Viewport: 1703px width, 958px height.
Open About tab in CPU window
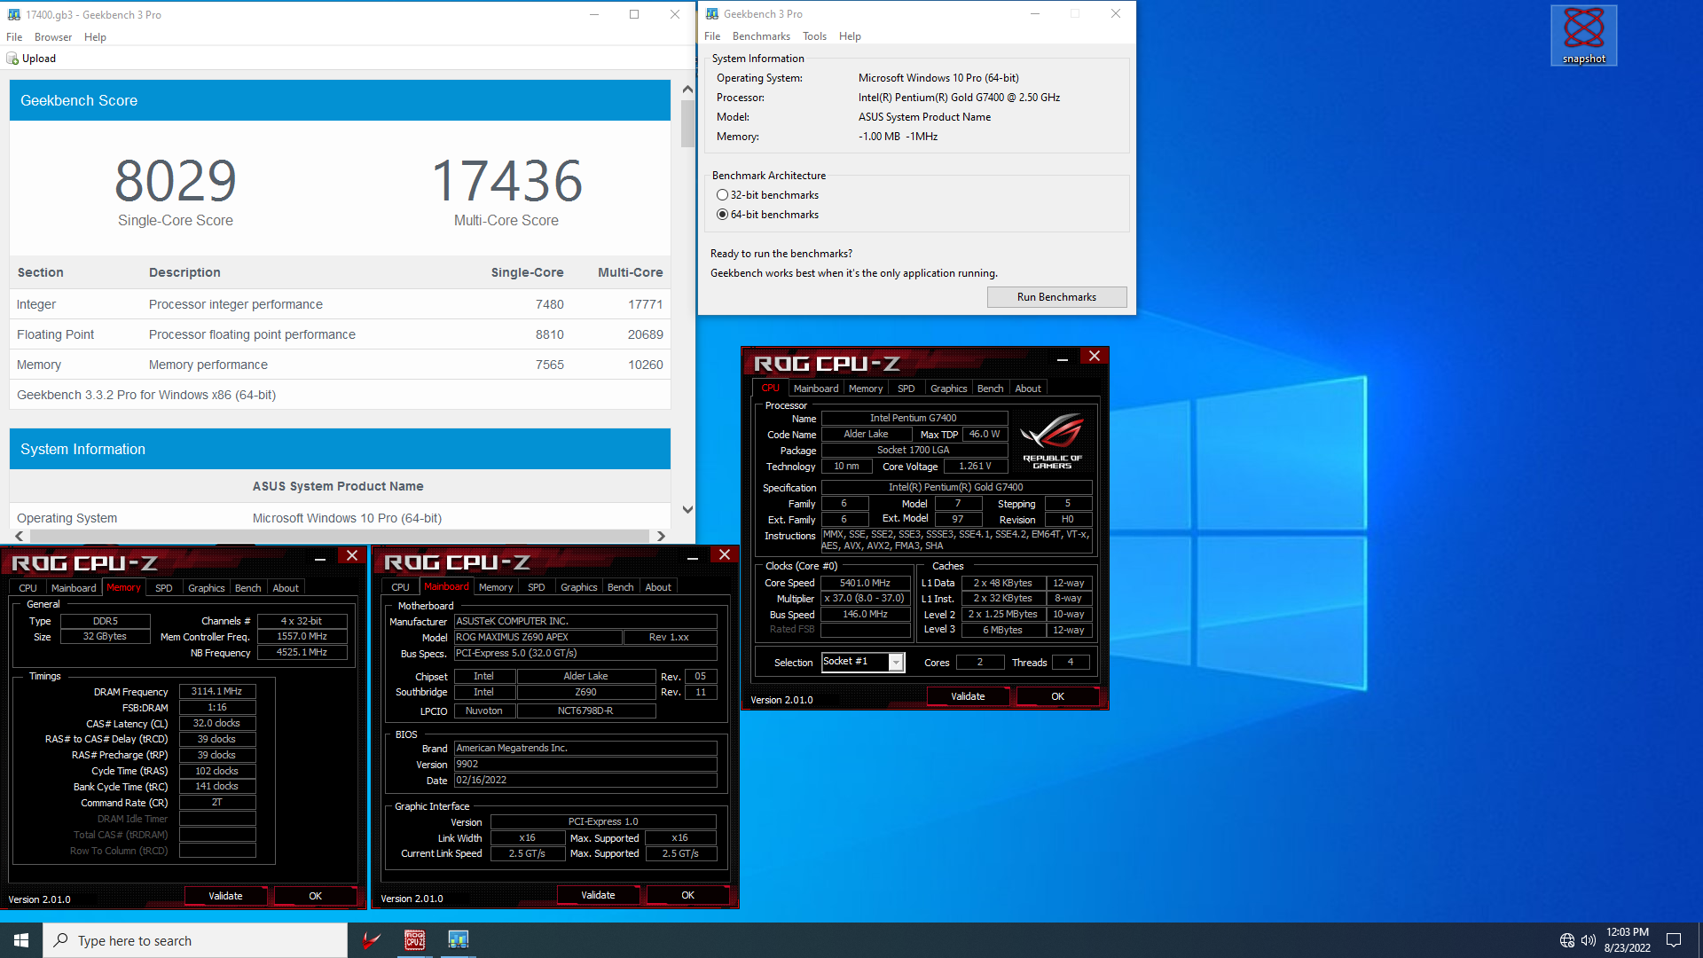click(x=1028, y=389)
